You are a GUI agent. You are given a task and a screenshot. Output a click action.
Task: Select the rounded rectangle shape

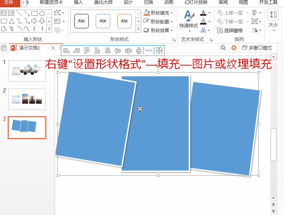click(x=3, y=21)
